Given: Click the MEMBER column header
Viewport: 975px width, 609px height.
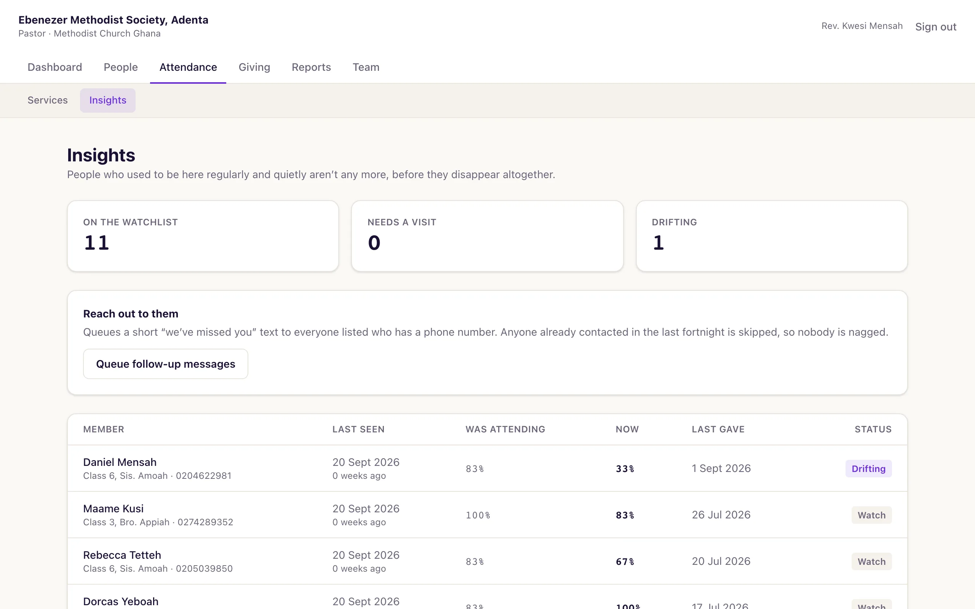Looking at the screenshot, I should coord(104,429).
